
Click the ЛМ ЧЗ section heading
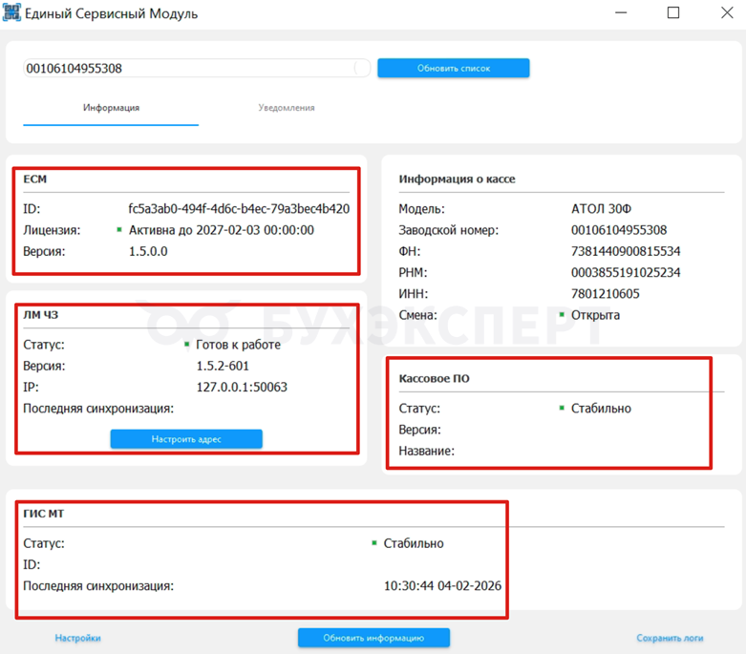40,315
